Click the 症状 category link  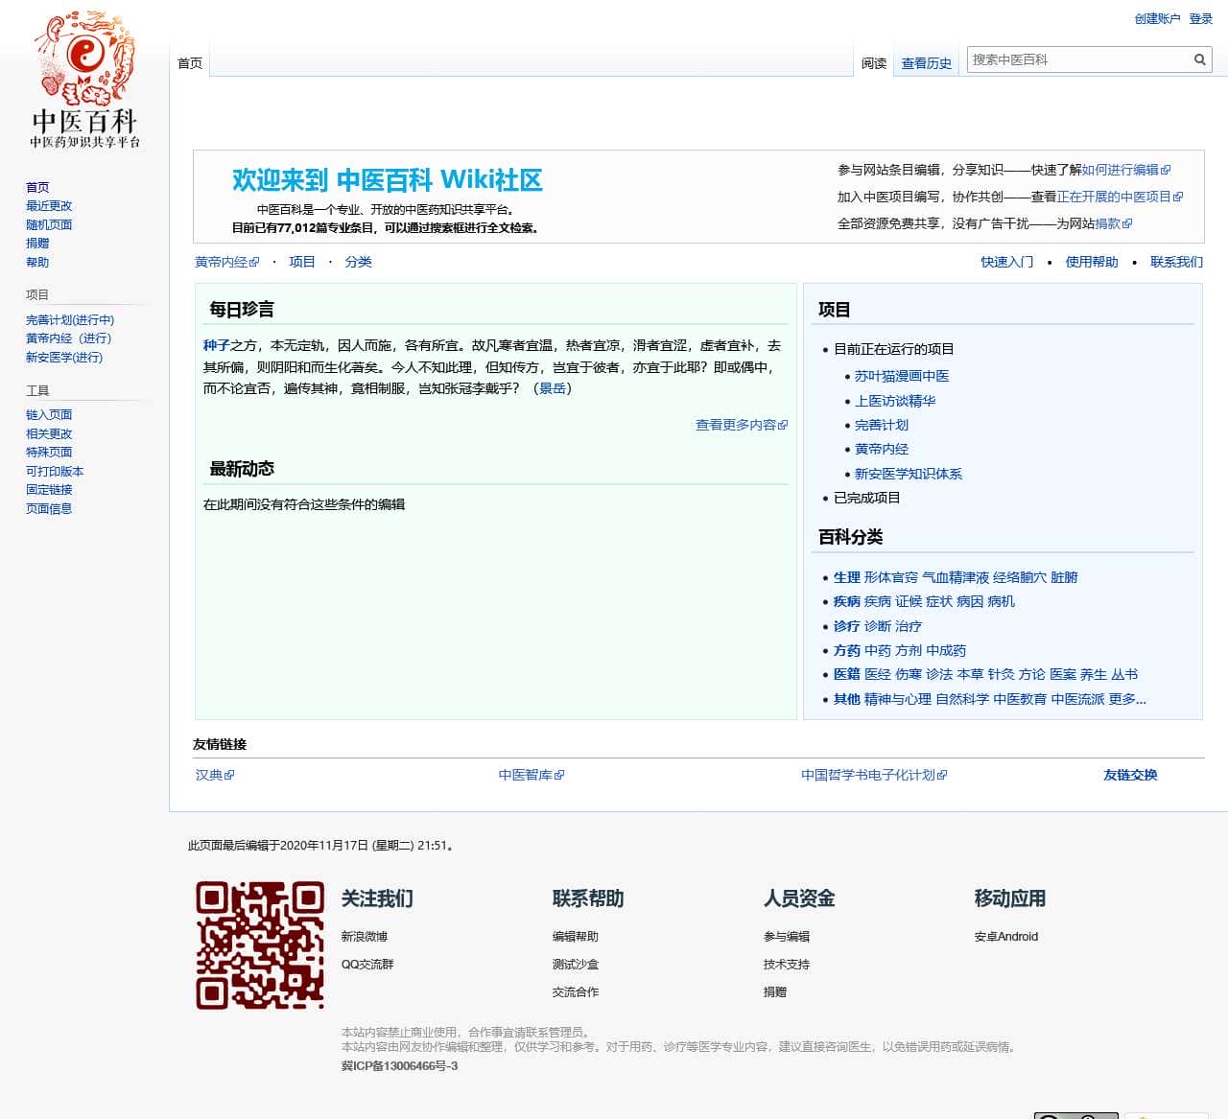(939, 601)
